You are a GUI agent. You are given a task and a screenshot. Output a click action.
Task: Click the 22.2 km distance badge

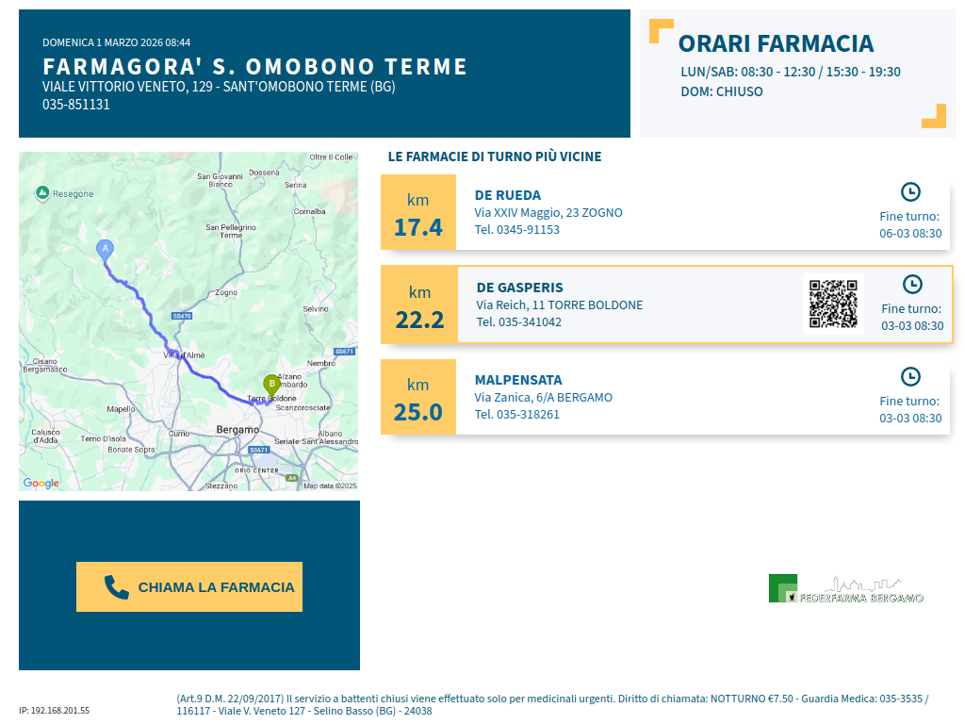419,305
